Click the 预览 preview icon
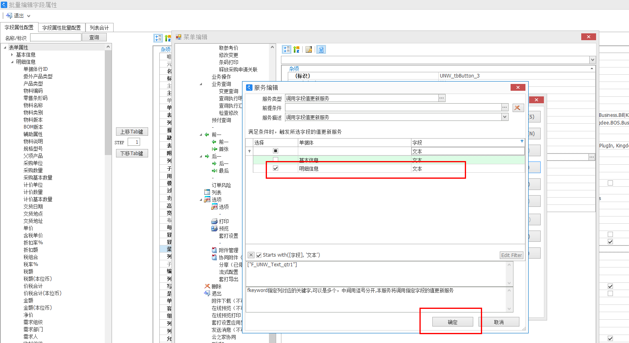Viewport: 629px width, 343px height. (214, 229)
